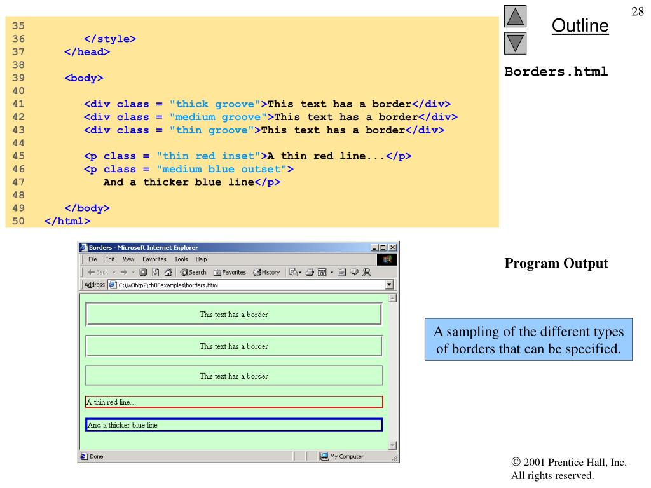
Task: Open the Mail toolbar icon
Action: pos(292,272)
